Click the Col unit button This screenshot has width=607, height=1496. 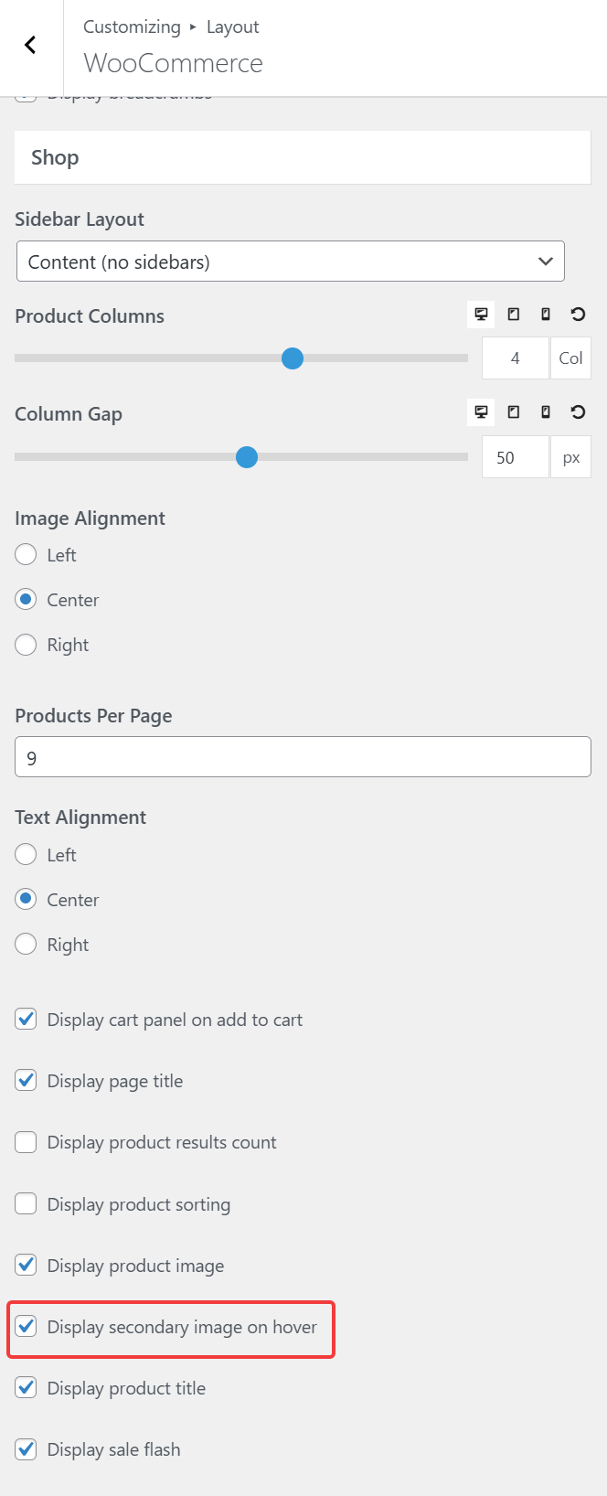tap(571, 358)
